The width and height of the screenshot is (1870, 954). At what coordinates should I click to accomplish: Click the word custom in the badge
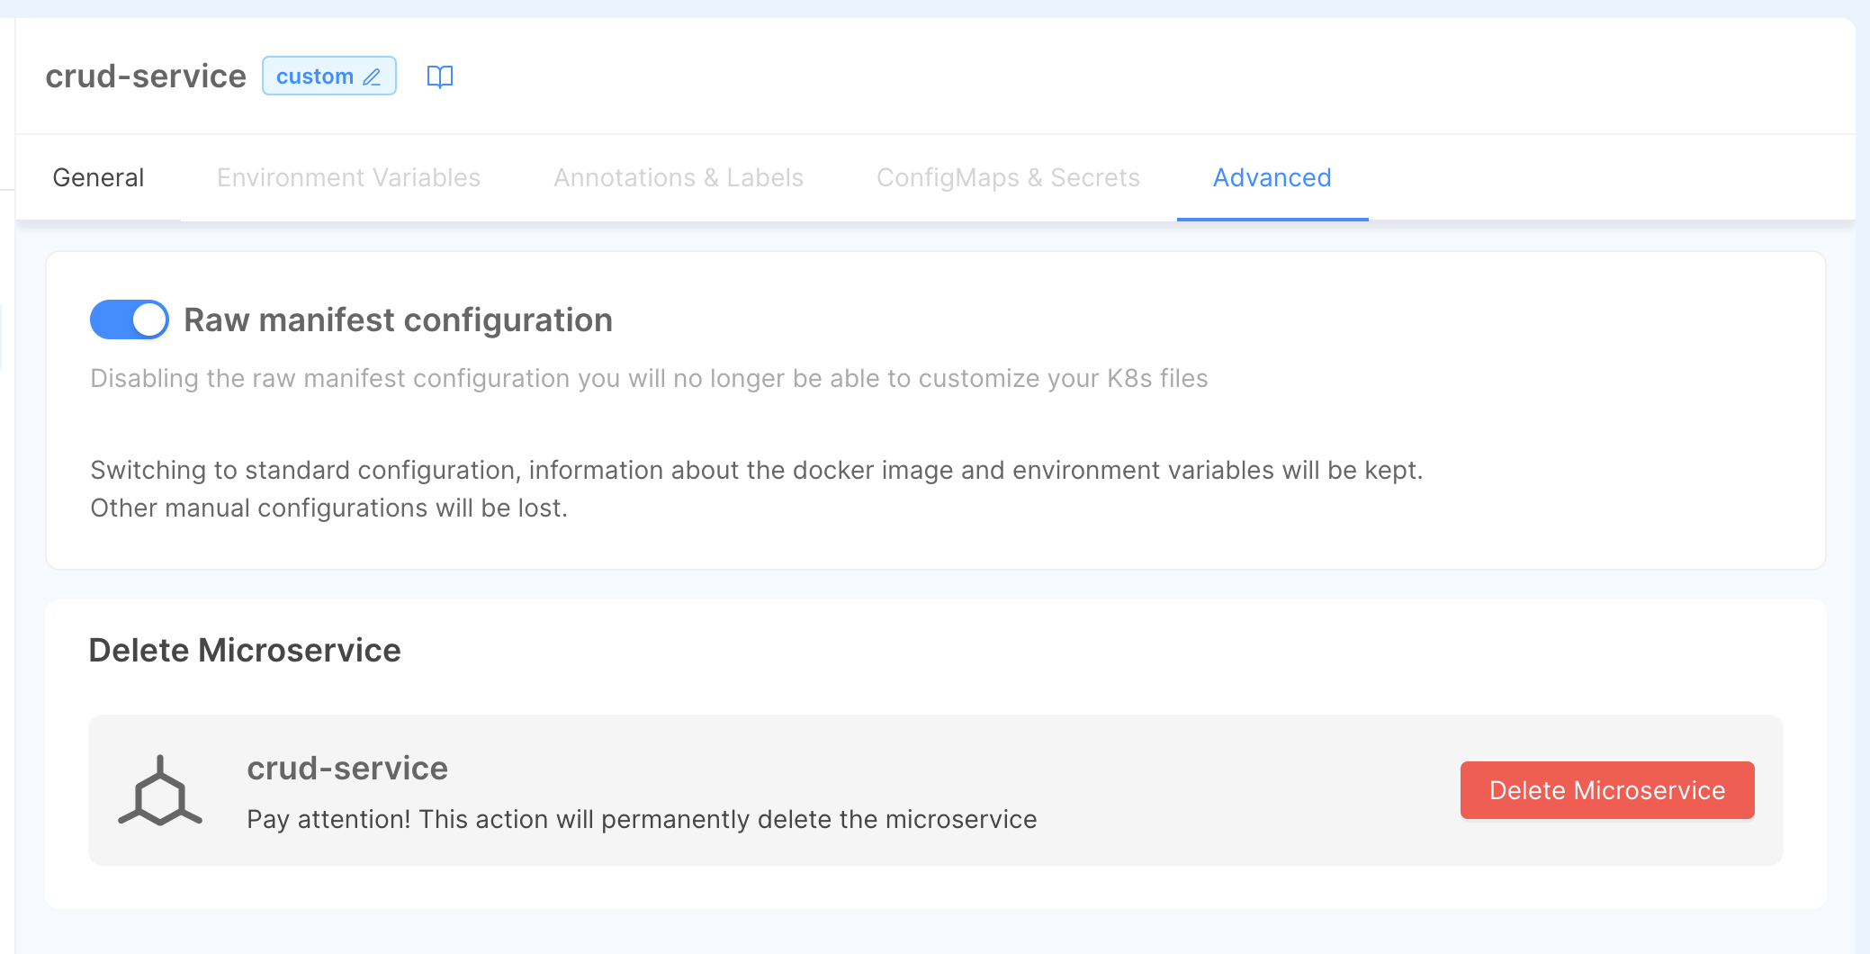tap(314, 76)
